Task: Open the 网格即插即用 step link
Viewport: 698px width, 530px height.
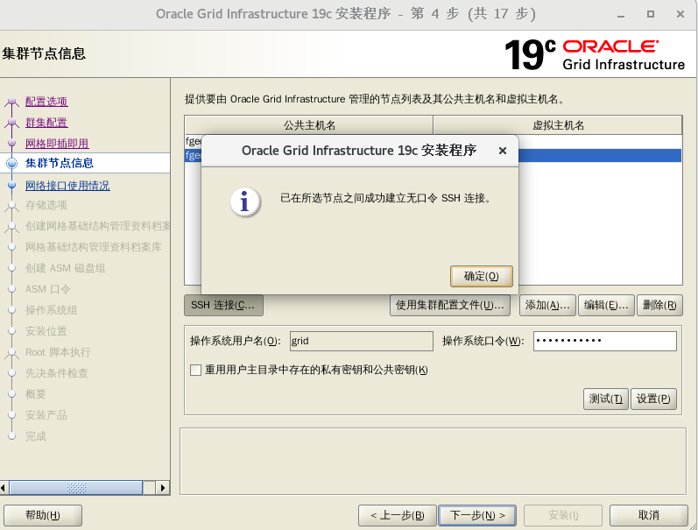Action: coord(57,144)
